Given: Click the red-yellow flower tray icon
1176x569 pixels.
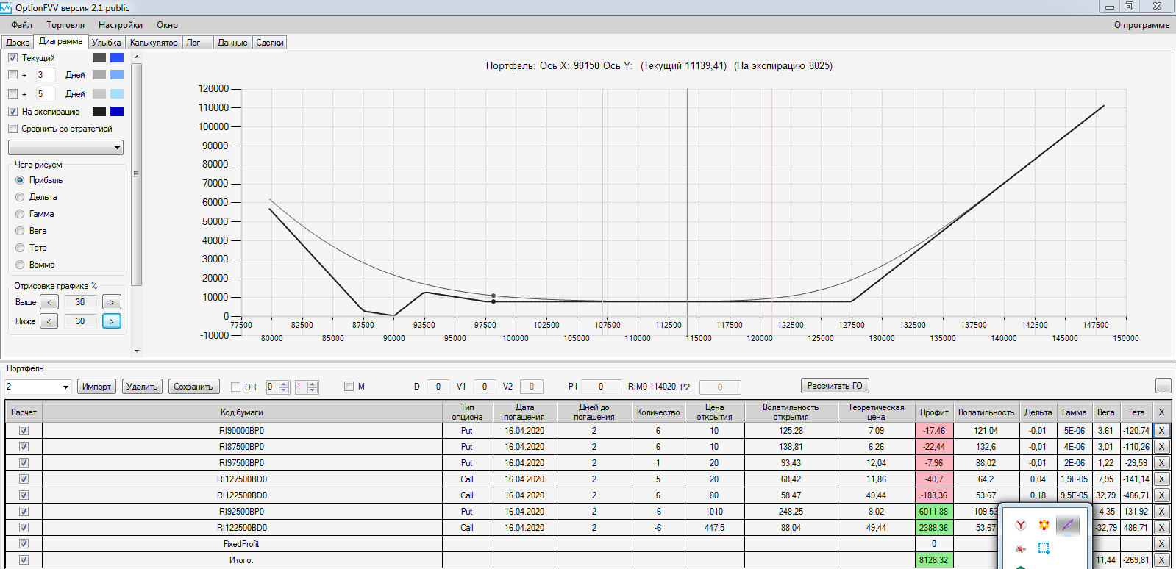Looking at the screenshot, I should (1044, 525).
